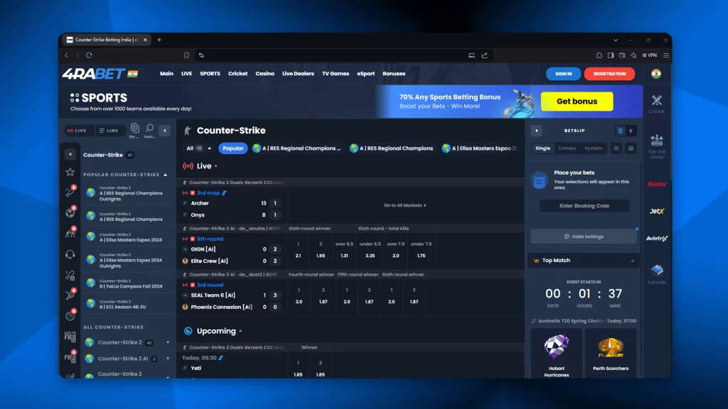
Task: Select Hobart Hurricanes team card
Action: pyautogui.click(x=556, y=354)
